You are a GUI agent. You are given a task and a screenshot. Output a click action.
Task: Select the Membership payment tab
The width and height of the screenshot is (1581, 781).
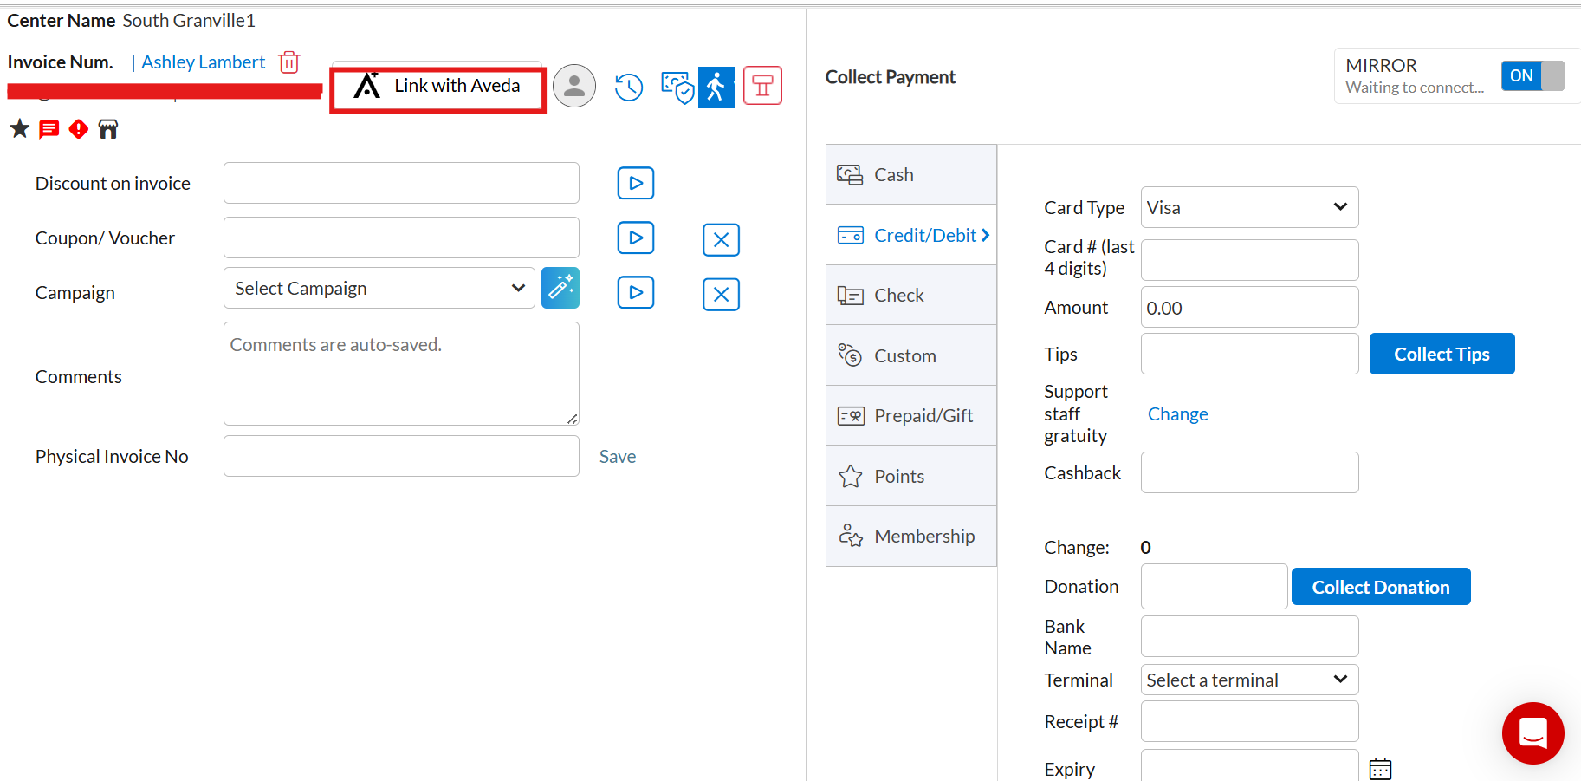911,537
